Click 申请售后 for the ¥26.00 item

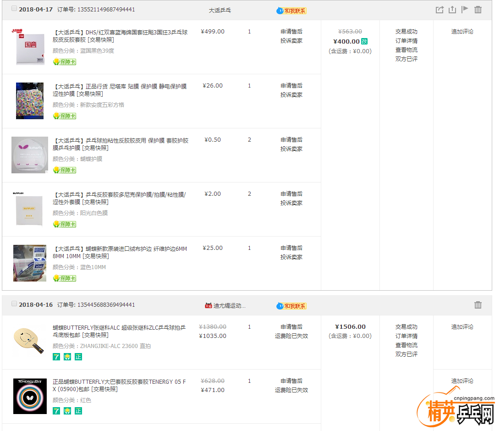tap(291, 86)
